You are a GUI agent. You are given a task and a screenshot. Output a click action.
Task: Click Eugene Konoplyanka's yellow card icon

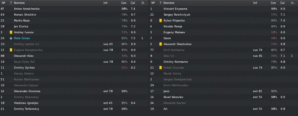pos(11,50)
